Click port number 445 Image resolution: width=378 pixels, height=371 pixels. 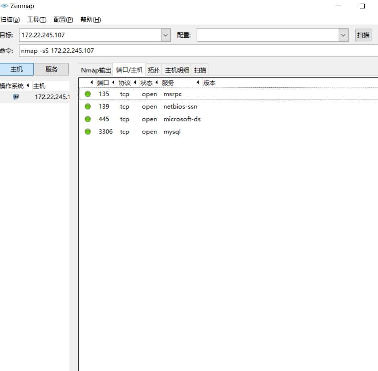pos(104,119)
